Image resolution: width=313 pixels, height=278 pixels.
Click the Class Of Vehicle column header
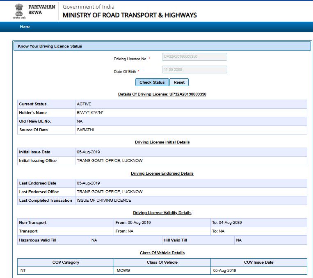pyautogui.click(x=162, y=262)
